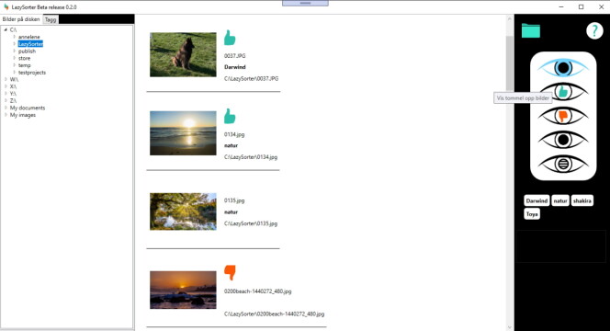Show only thumbs-down images eye filter
Image resolution: width=610 pixels, height=331 pixels.
click(x=563, y=116)
